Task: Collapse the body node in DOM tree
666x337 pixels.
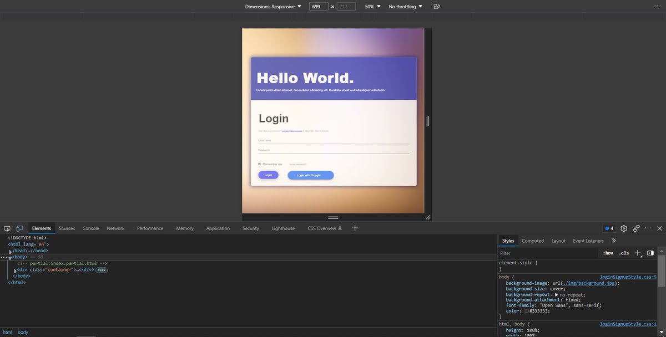Action: pos(10,258)
